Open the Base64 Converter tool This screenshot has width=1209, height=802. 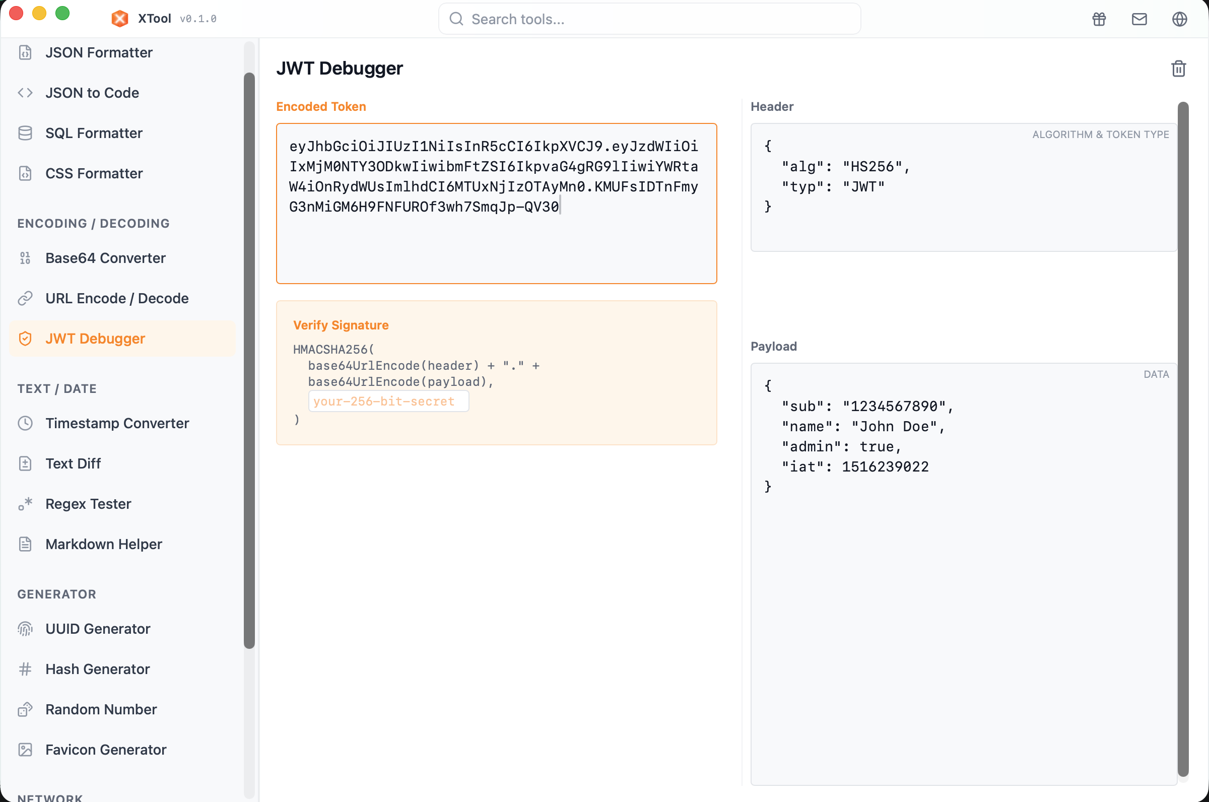(105, 258)
